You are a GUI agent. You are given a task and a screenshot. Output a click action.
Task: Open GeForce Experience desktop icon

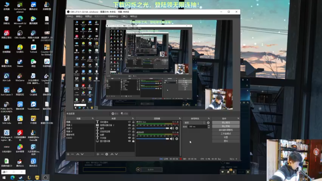click(20, 7)
